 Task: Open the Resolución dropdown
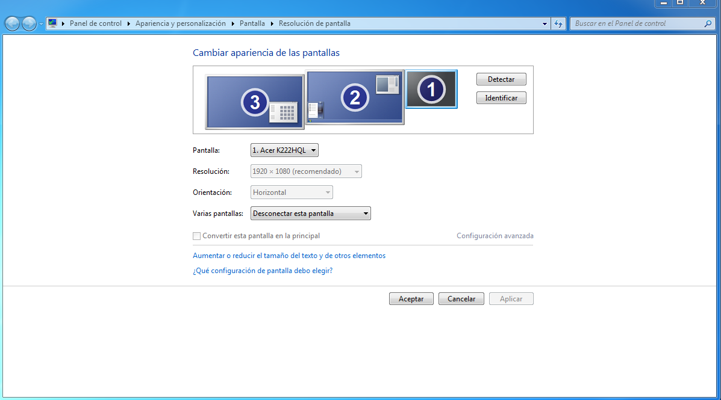click(x=306, y=171)
